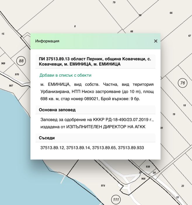
Task: Click parcel number 23
Action: click(183, 186)
